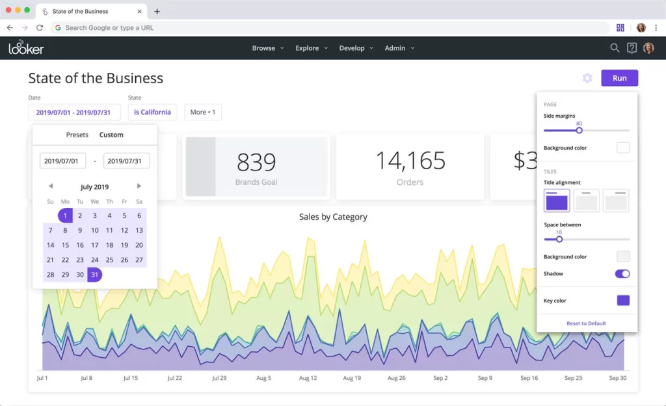Click the browser back arrow
This screenshot has height=406, width=666.
coord(10,27)
